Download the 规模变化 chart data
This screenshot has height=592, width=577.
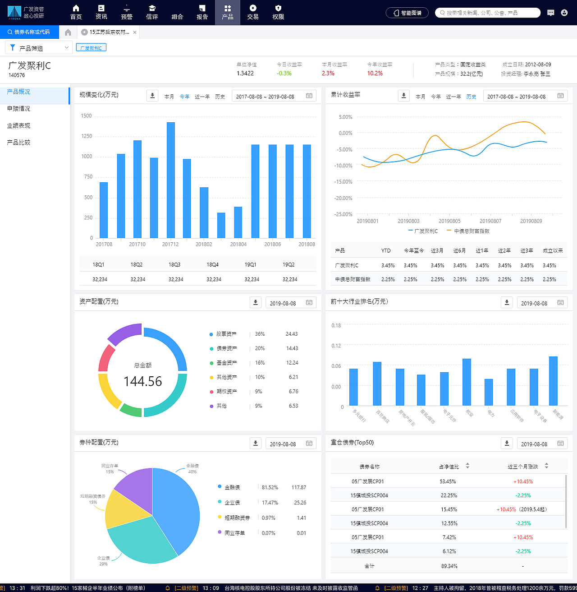click(x=152, y=96)
